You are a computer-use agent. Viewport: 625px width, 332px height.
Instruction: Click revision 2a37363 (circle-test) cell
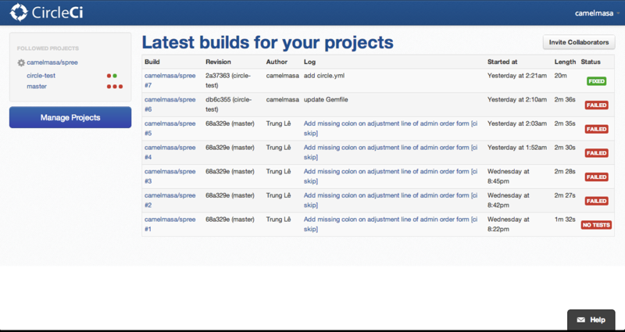click(228, 80)
